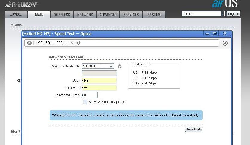250x145 pixels.
Task: Click the Network Speed Test heading
Action: (66, 57)
